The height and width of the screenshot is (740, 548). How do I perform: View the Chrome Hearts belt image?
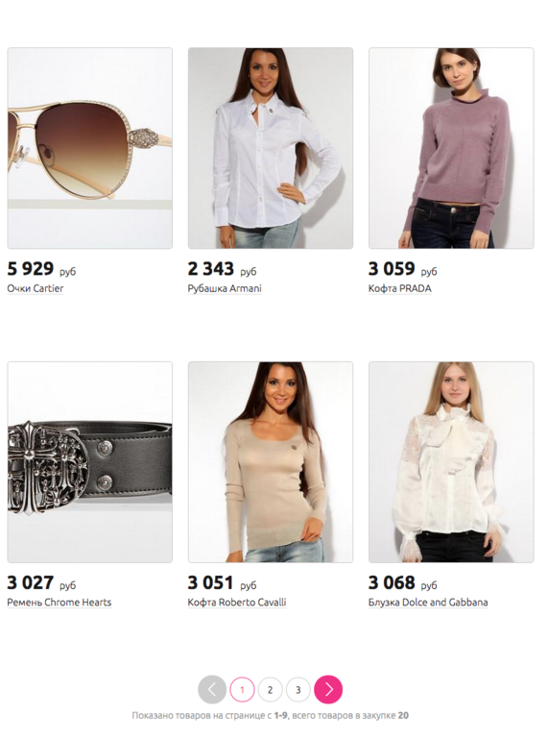(x=90, y=462)
